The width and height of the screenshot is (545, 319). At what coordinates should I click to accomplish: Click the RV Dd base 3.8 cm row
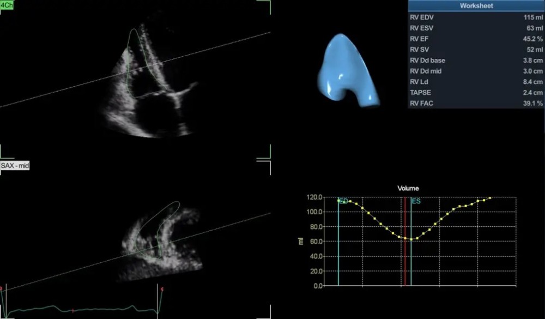(476, 61)
